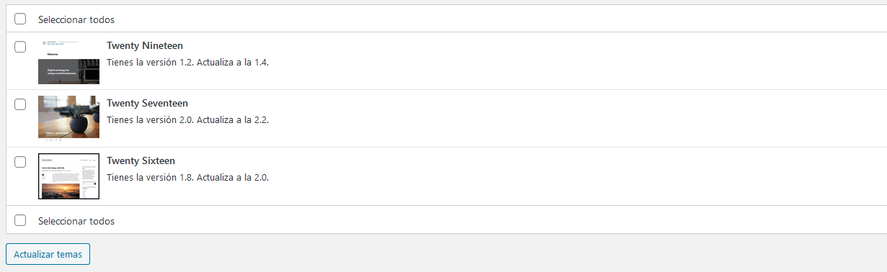The height and width of the screenshot is (272, 887).
Task: Click the Twenty Nineteen theme name
Action: (x=145, y=46)
